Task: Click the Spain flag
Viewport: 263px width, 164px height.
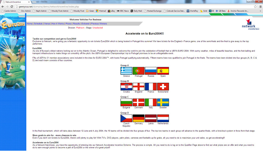Action: pyautogui.click(x=163, y=71)
